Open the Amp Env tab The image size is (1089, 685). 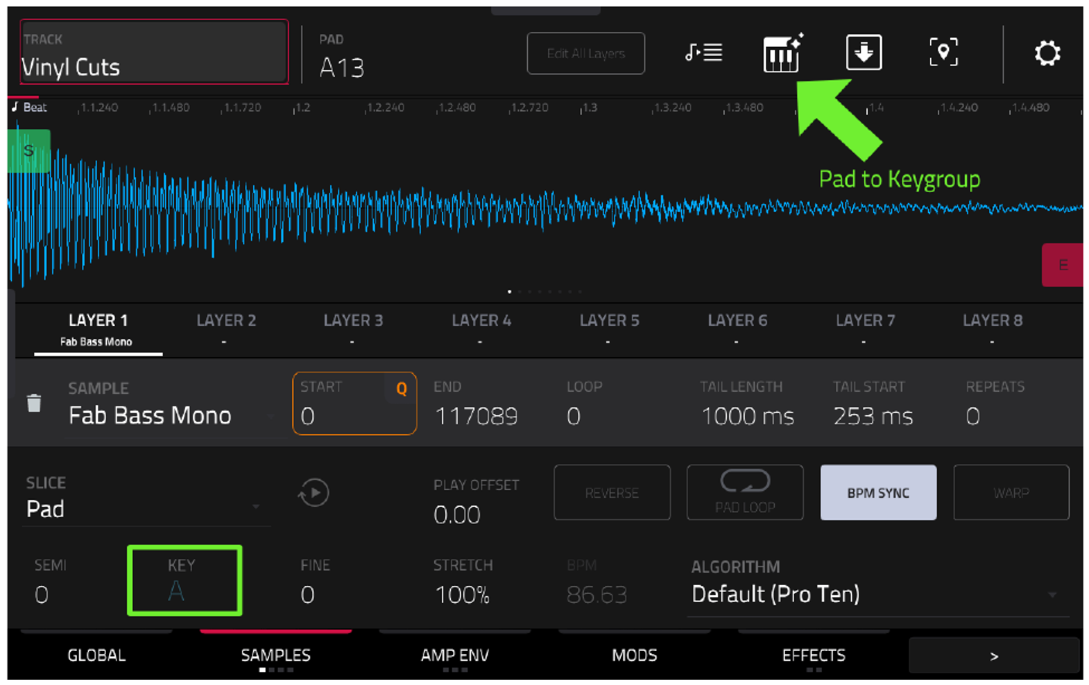[455, 655]
